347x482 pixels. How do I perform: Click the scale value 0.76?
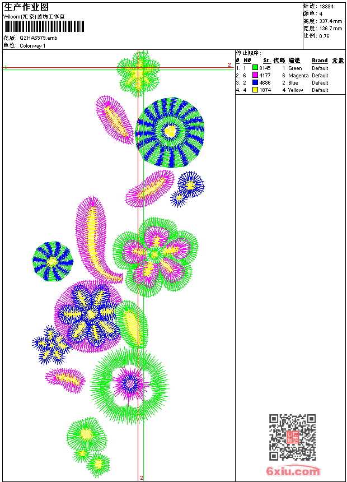point(324,36)
